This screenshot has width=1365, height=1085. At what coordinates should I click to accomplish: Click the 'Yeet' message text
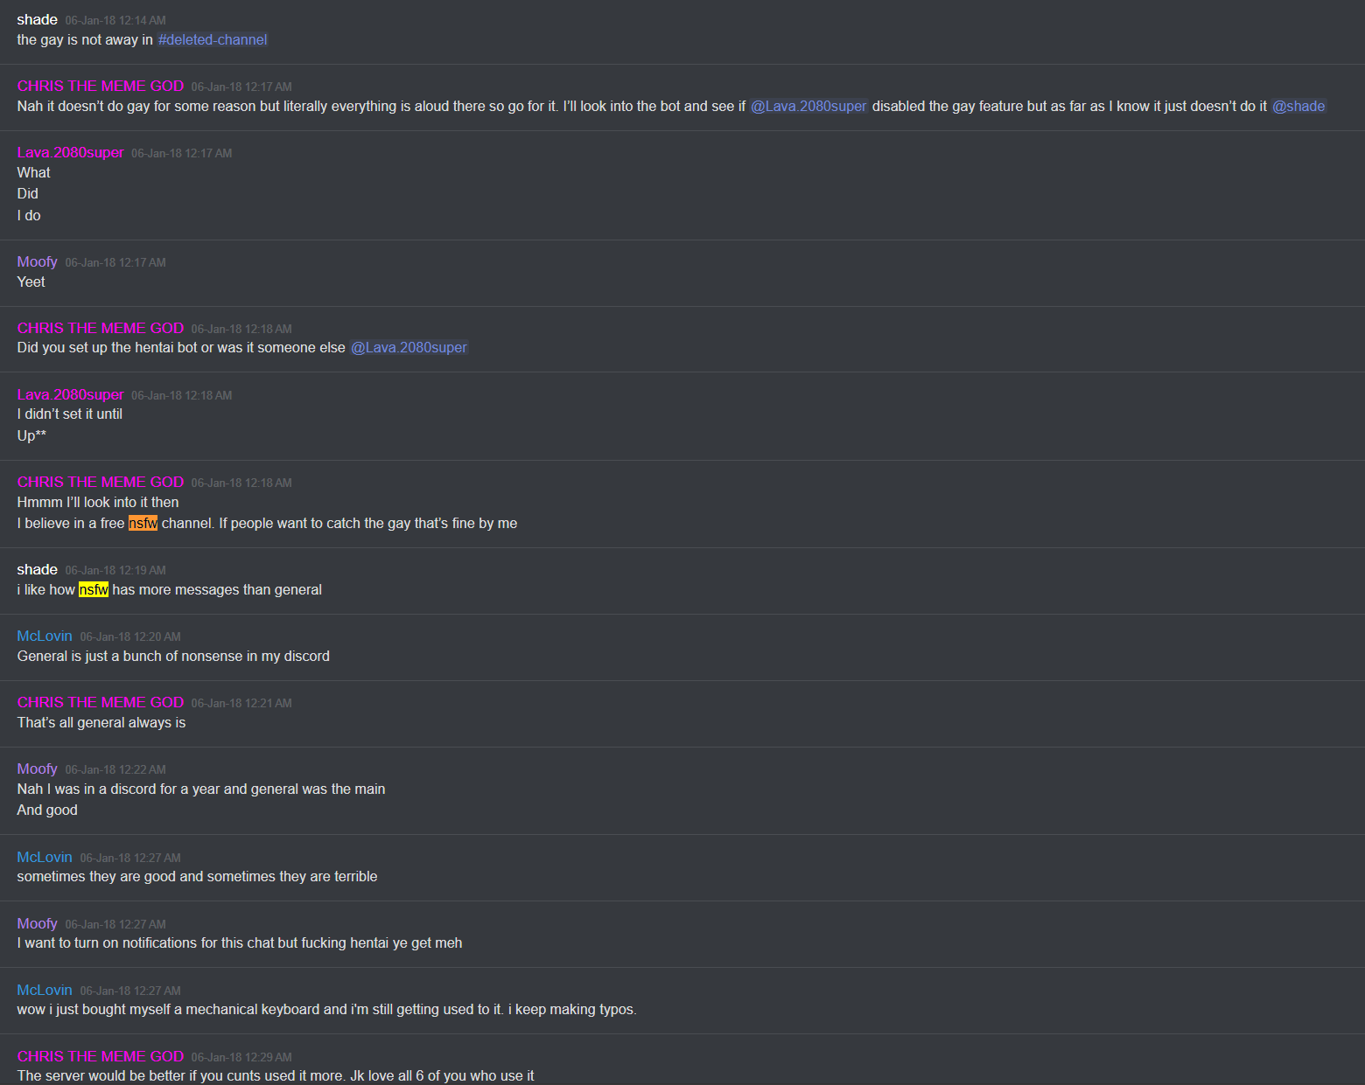click(31, 282)
